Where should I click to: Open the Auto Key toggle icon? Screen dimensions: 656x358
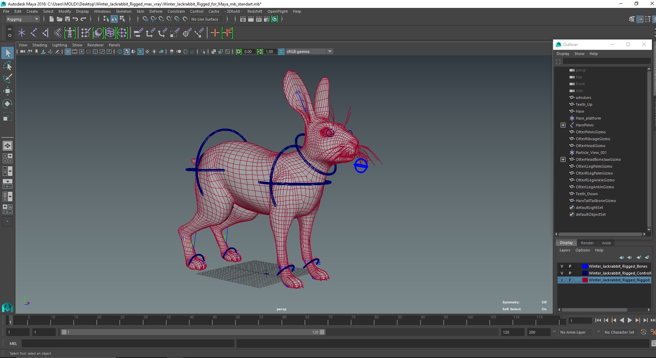click(644, 332)
